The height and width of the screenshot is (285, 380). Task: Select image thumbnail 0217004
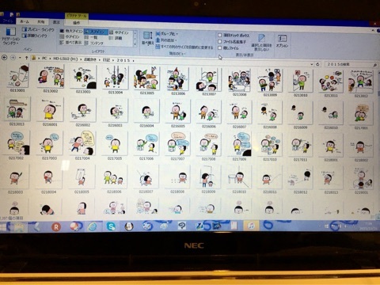point(82,142)
